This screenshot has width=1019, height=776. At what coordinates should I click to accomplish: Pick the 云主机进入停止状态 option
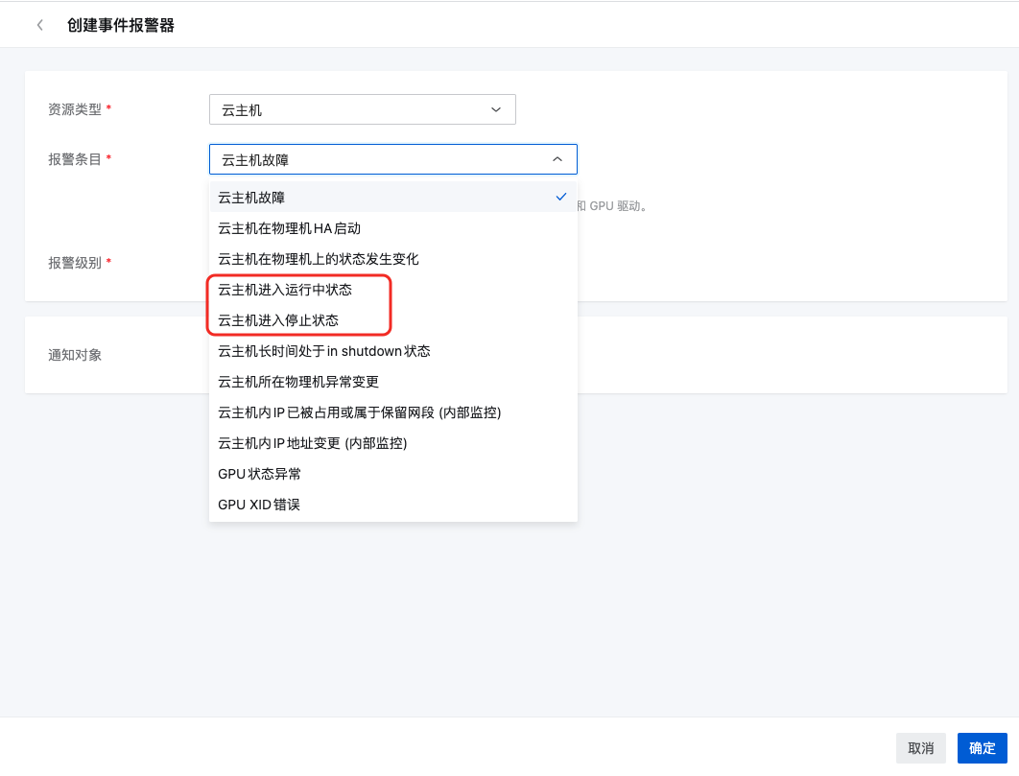click(393, 319)
